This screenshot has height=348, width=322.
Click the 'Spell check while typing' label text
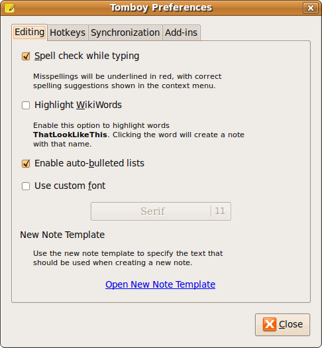tap(87, 56)
